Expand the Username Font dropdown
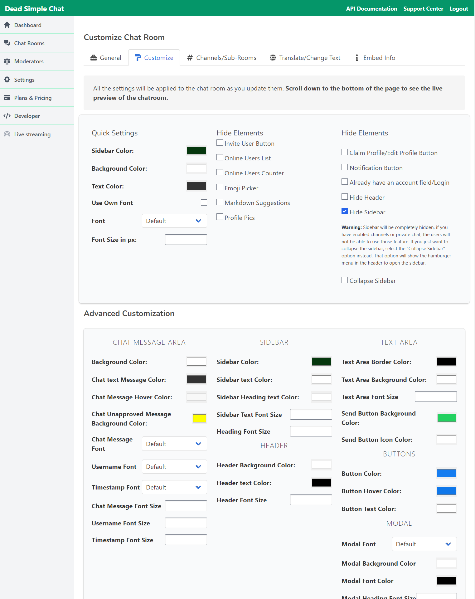 (x=174, y=467)
